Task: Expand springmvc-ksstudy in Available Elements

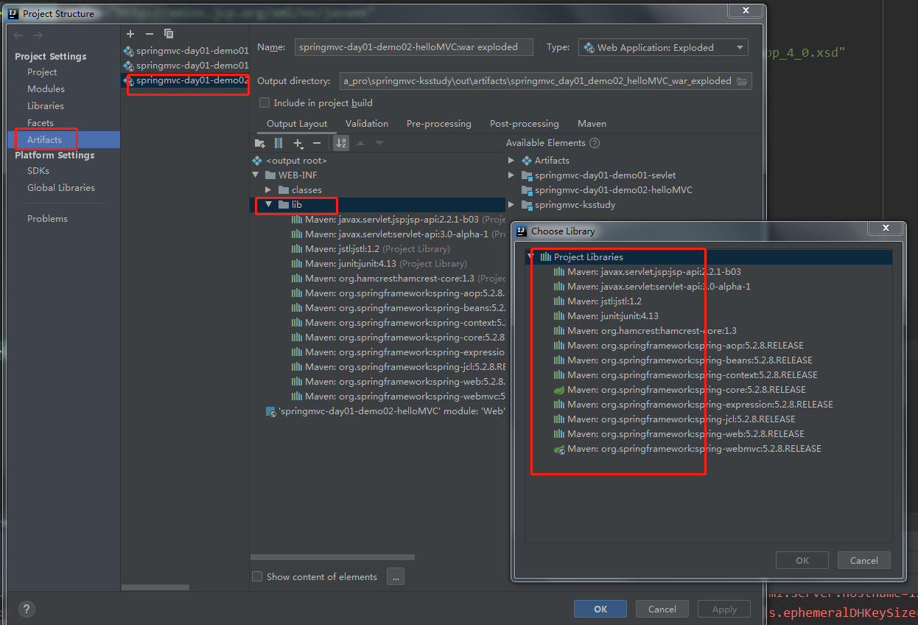Action: click(511, 205)
